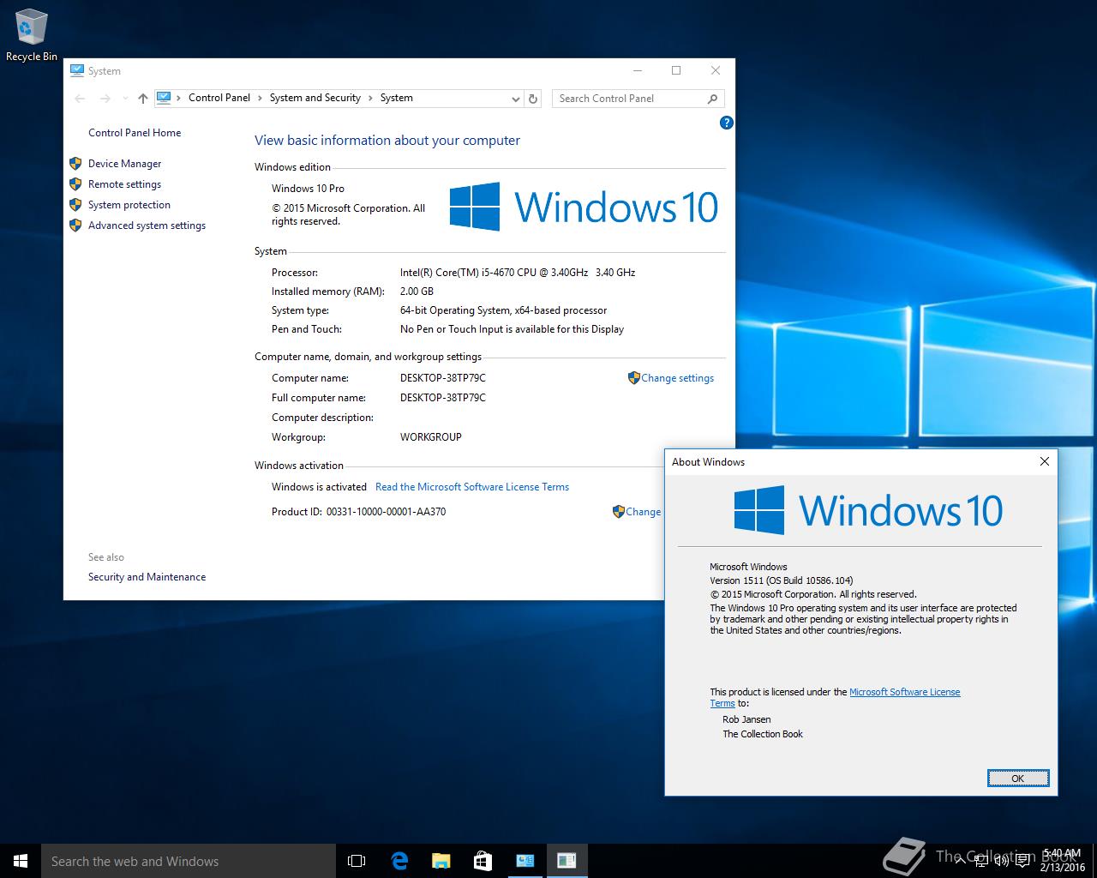Open the Recycle Bin desktop icon
Image resolution: width=1097 pixels, height=878 pixels.
[31, 36]
